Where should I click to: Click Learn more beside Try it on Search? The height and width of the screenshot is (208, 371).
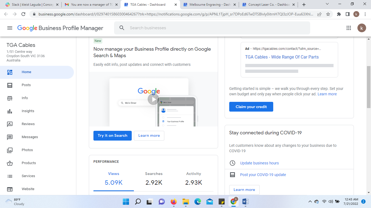click(x=149, y=136)
